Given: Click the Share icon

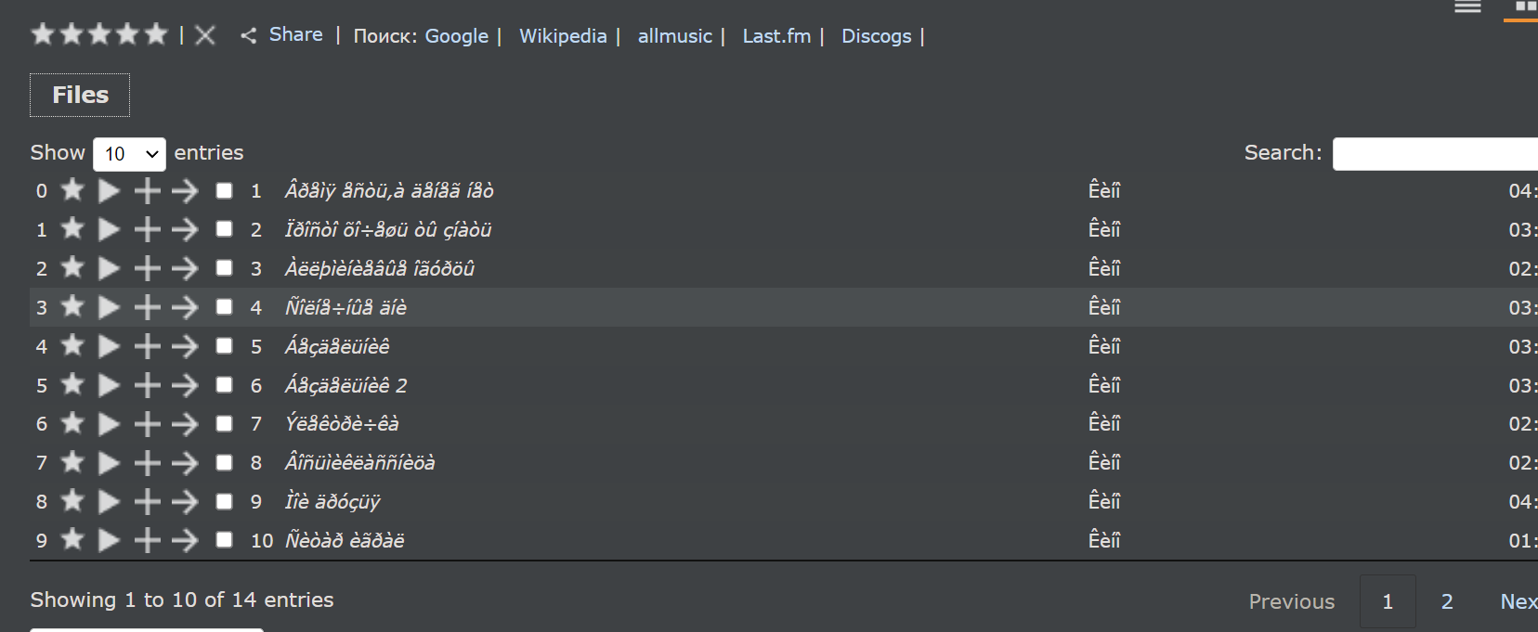Looking at the screenshot, I should [249, 35].
